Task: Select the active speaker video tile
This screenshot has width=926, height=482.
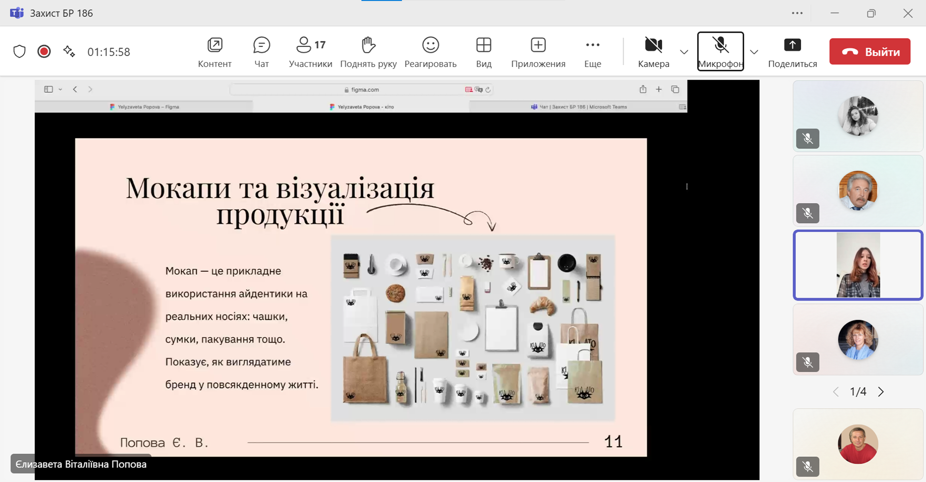Action: pos(858,265)
